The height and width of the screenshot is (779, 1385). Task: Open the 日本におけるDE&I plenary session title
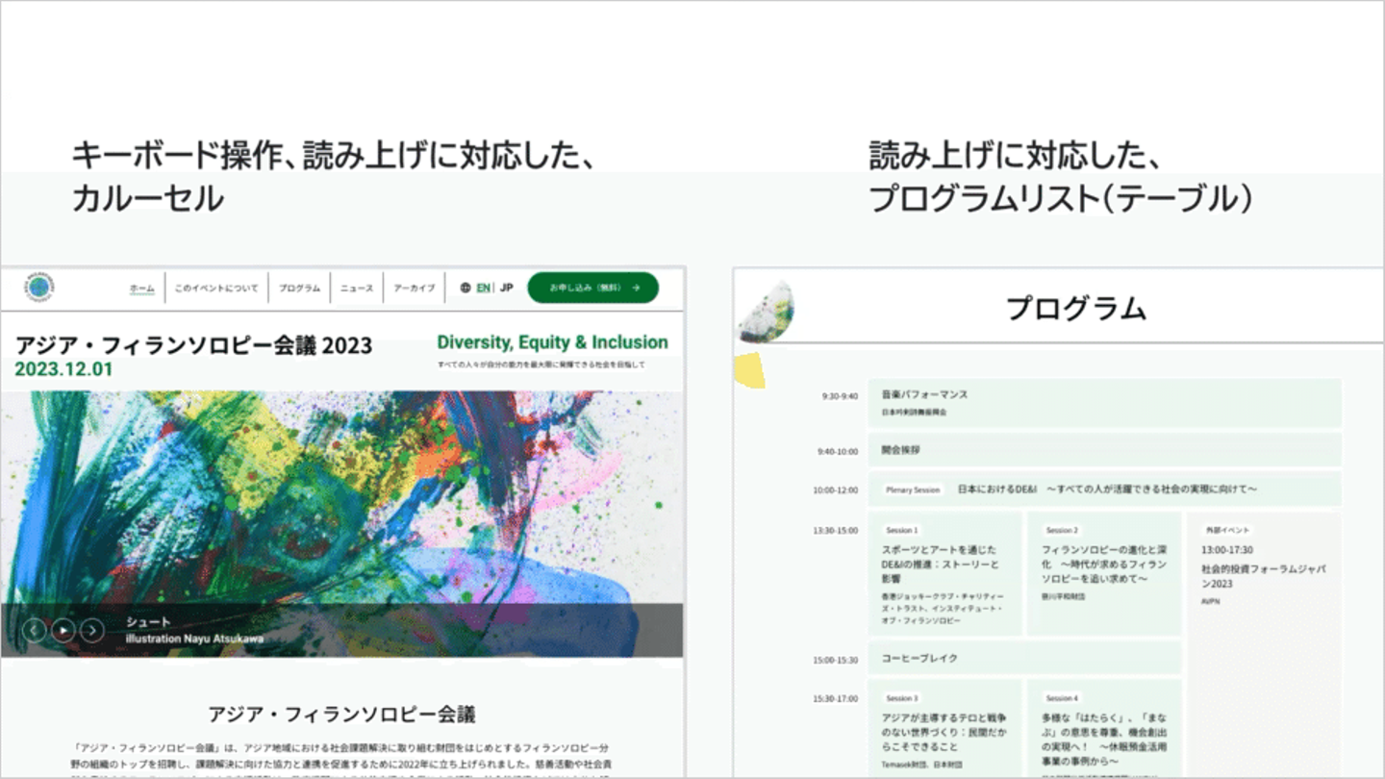pos(1107,490)
